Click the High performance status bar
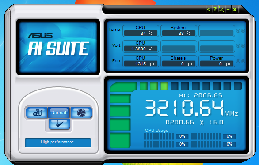 coord(58,142)
